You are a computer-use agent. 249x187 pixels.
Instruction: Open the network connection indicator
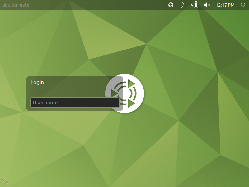(x=182, y=5)
